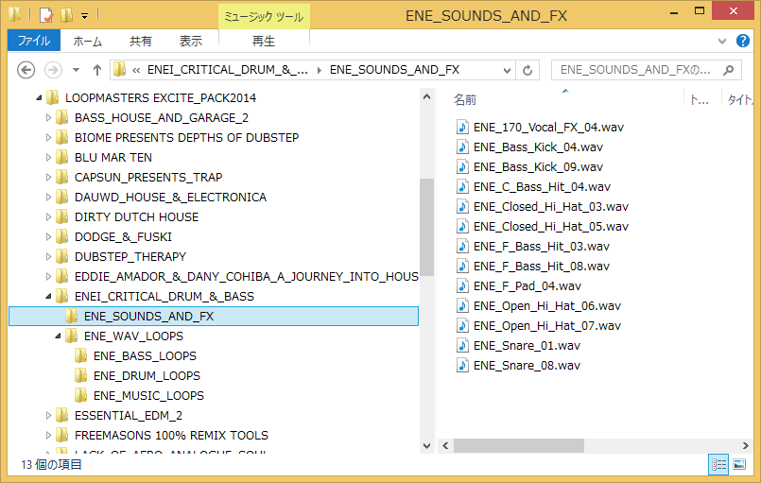This screenshot has width=761, height=483.
Task: Expand BIOME PRESENTS DEPTHS OF DUBSTEP node
Action: (x=48, y=137)
